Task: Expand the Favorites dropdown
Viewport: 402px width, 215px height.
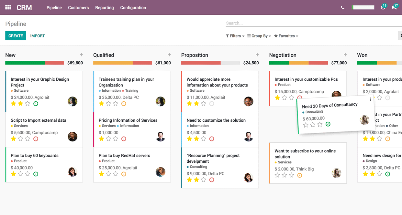Action: tap(286, 36)
